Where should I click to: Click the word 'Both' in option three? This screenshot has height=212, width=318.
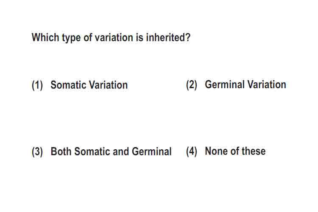[61, 151]
